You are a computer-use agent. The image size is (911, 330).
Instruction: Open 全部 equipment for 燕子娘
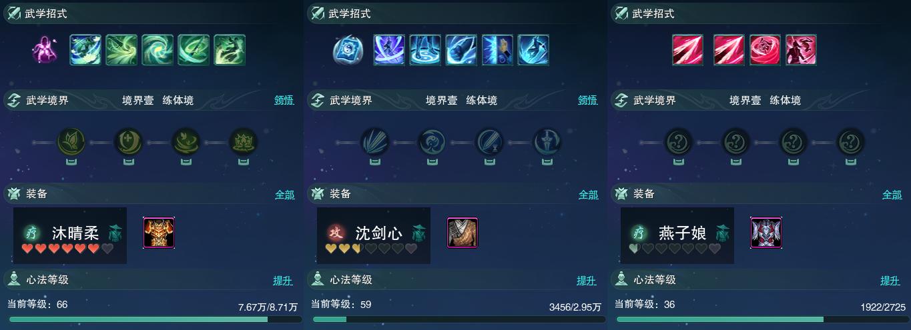(x=892, y=195)
